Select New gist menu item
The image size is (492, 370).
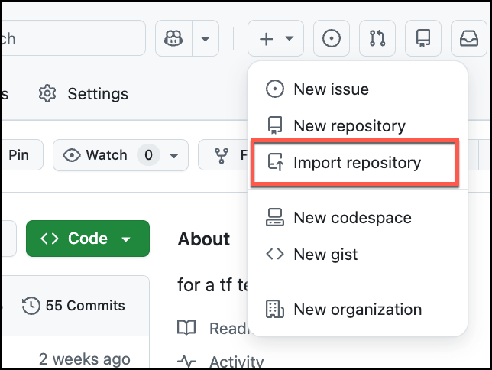point(358,254)
